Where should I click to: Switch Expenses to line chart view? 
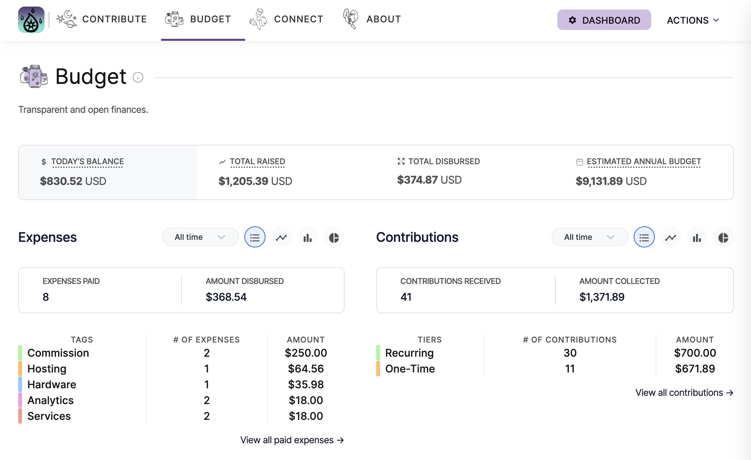pos(281,237)
